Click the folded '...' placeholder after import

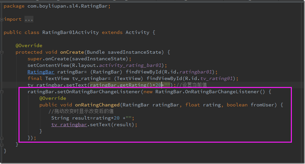point(29,19)
